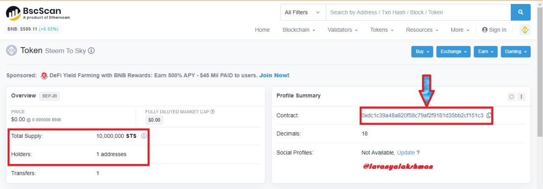
Task: Open the Gaming dropdown button
Action: pyautogui.click(x=516, y=52)
